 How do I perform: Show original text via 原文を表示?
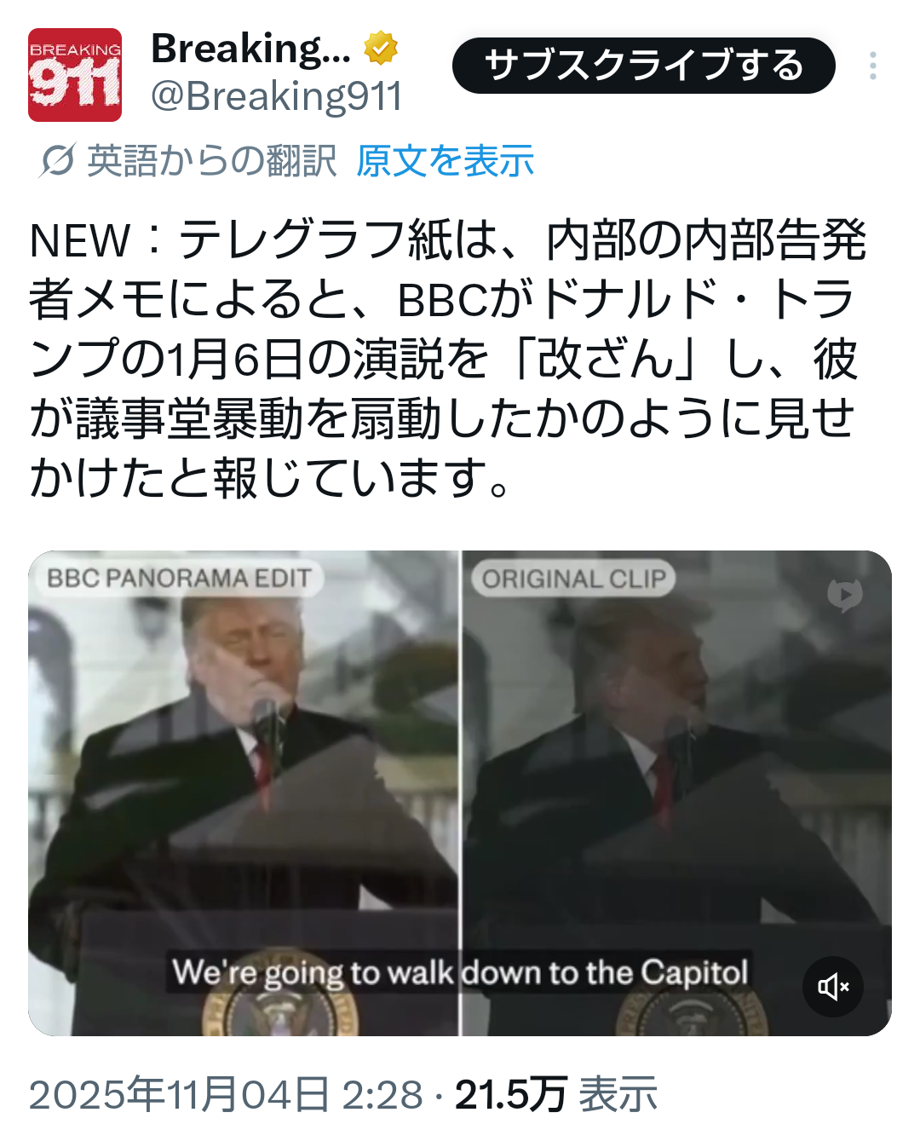pyautogui.click(x=445, y=160)
